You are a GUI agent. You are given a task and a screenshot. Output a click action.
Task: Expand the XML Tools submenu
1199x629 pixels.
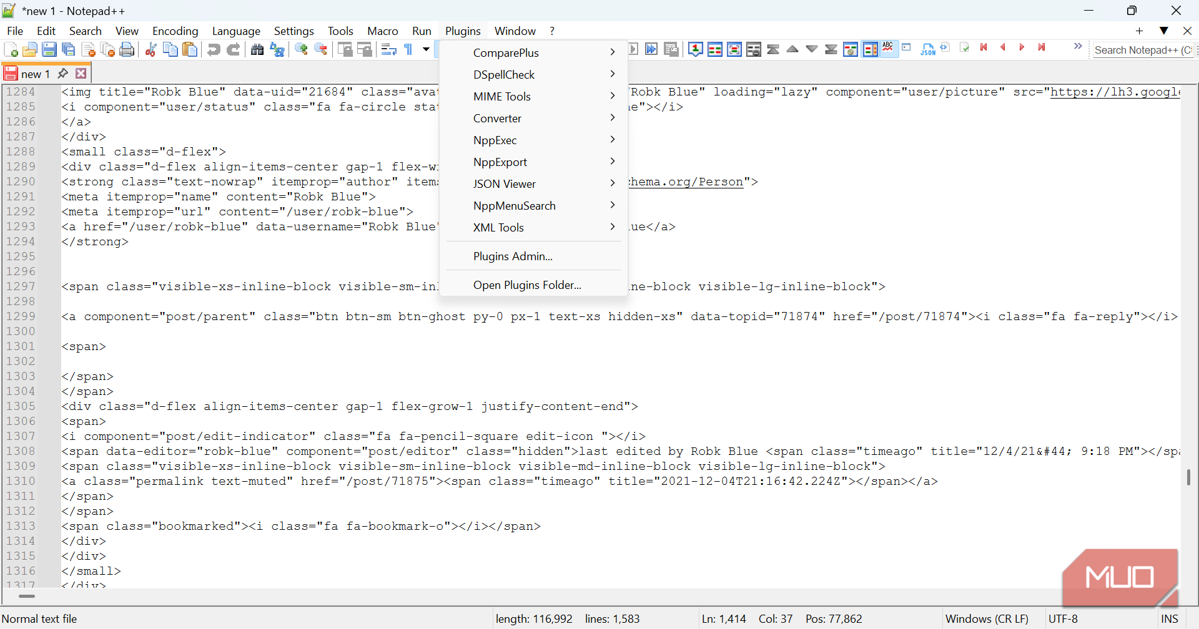point(534,228)
